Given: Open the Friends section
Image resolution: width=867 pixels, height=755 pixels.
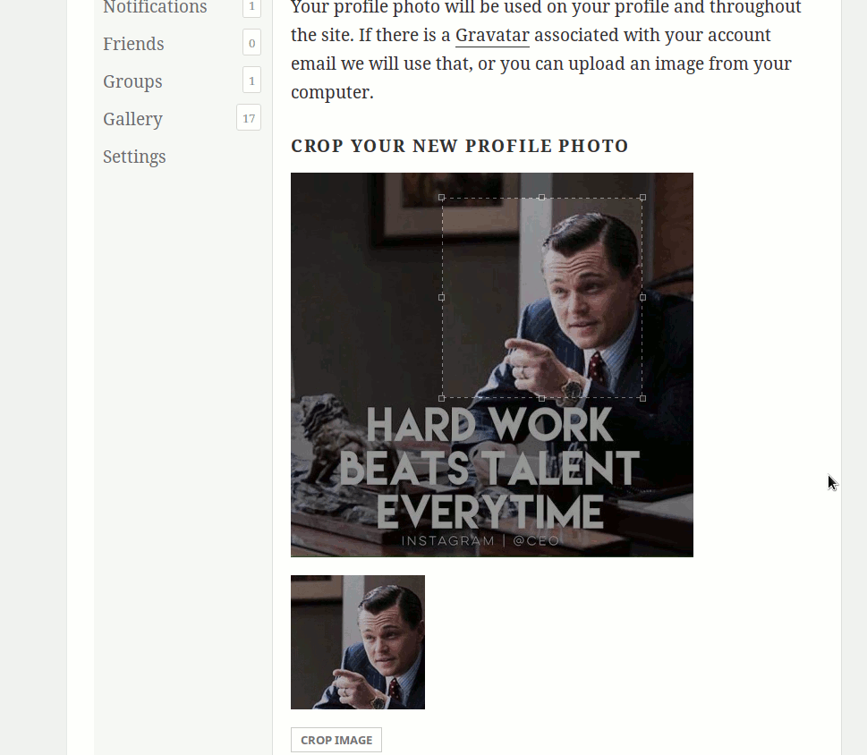Looking at the screenshot, I should click(133, 44).
